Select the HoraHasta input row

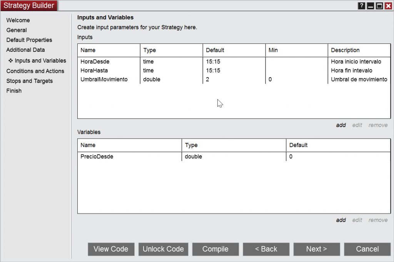[234, 71]
